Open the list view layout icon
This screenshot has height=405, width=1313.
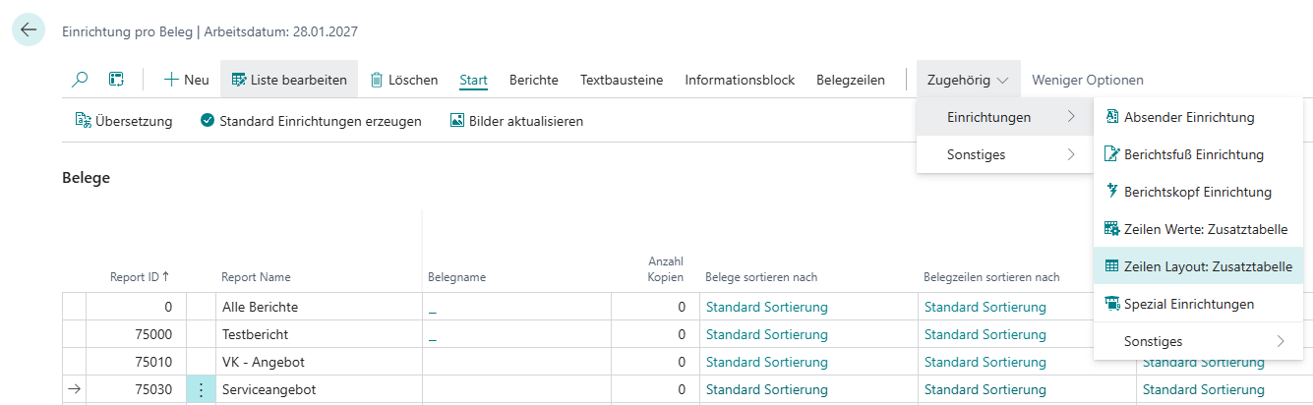coord(116,80)
